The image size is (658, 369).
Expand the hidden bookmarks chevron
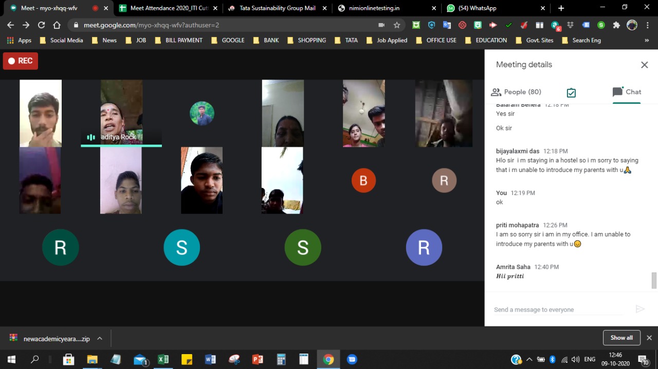[647, 40]
